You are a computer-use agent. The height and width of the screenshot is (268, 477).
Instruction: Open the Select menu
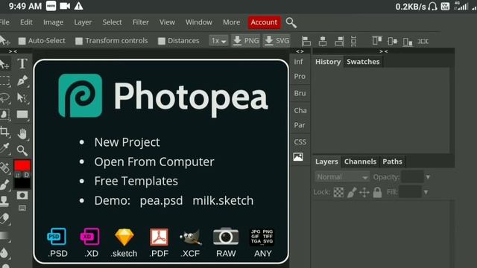click(112, 22)
